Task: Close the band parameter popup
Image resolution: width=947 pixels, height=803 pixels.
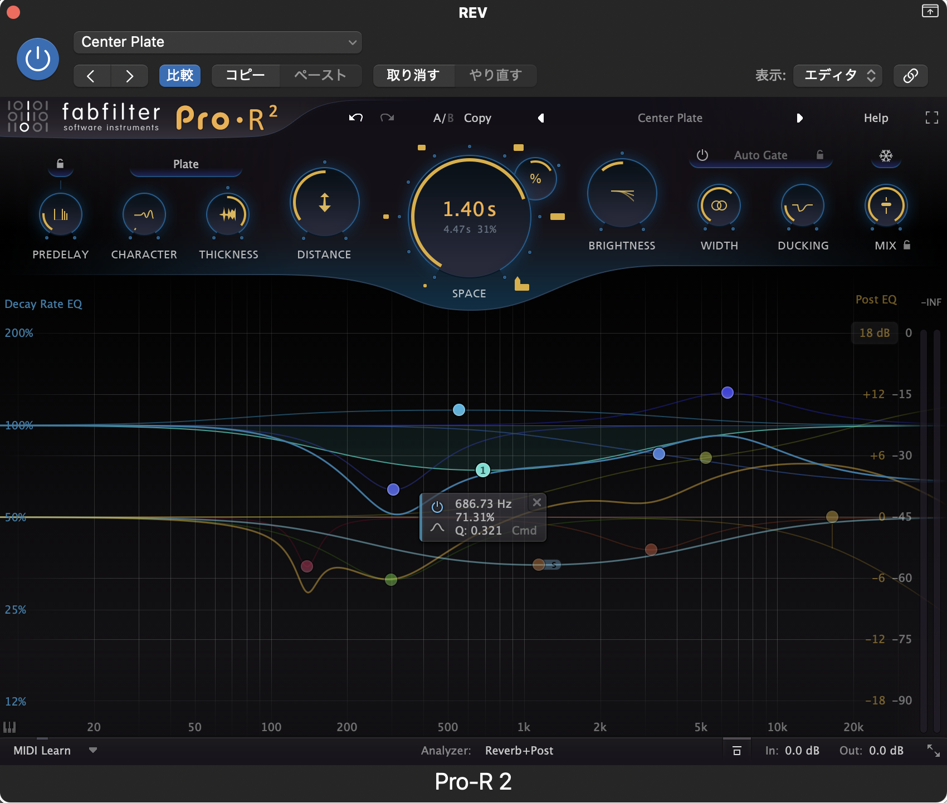Action: click(x=537, y=502)
